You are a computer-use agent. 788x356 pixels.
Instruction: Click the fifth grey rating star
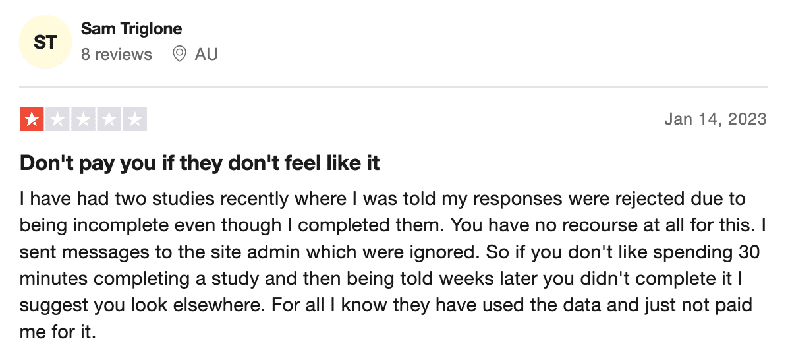(x=134, y=119)
